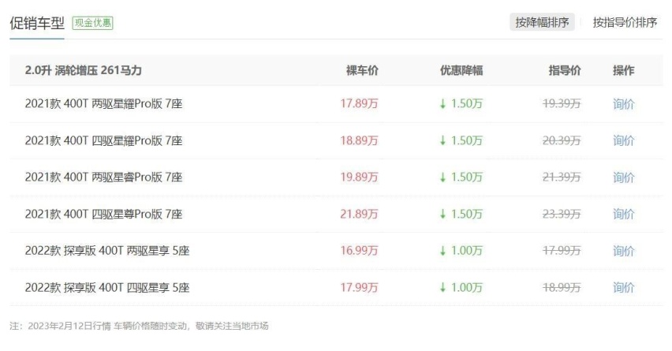The width and height of the screenshot is (672, 351).
Task: Click the 1.00万 discount in 四驱星享 5座 row
Action: 461,287
